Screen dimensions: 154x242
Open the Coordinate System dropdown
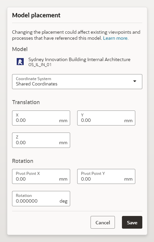click(77, 81)
